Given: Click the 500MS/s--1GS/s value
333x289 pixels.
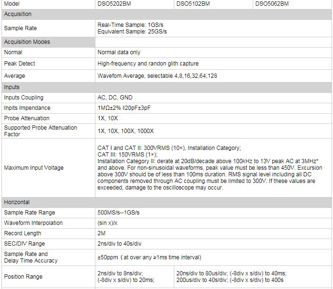Looking at the screenshot, I should [x=118, y=213].
